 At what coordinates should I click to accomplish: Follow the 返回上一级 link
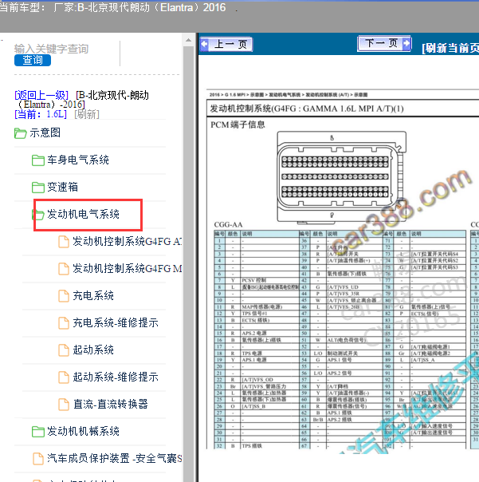[x=41, y=95]
